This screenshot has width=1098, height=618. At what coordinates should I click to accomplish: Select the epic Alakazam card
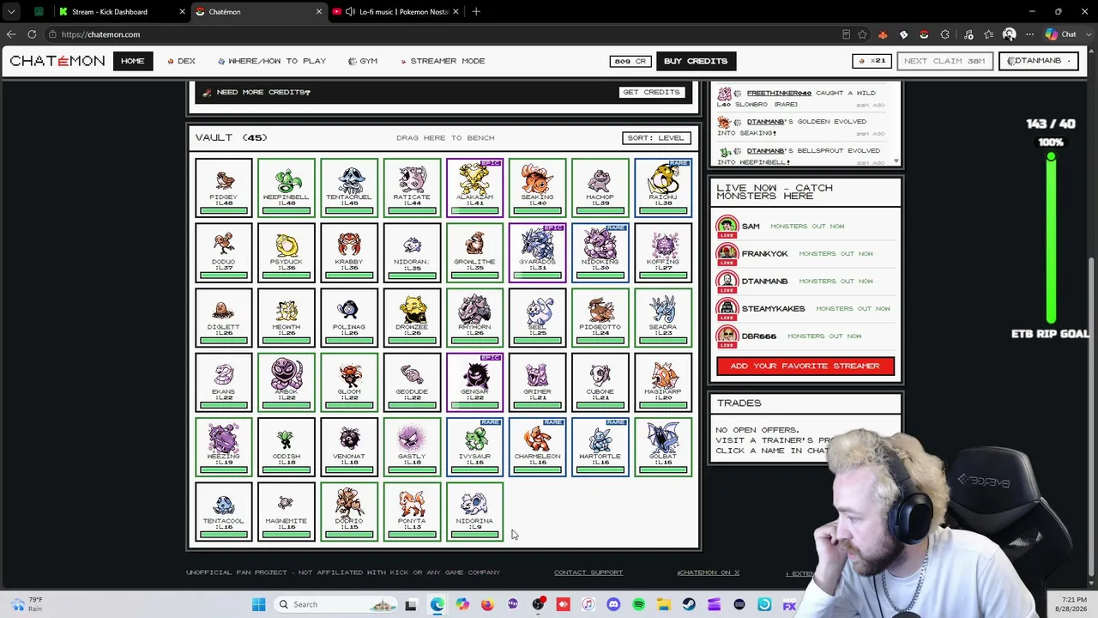[474, 187]
